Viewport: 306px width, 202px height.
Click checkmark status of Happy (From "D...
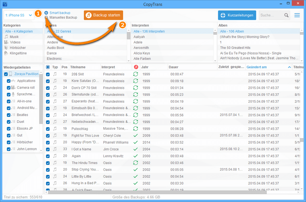coord(135,142)
